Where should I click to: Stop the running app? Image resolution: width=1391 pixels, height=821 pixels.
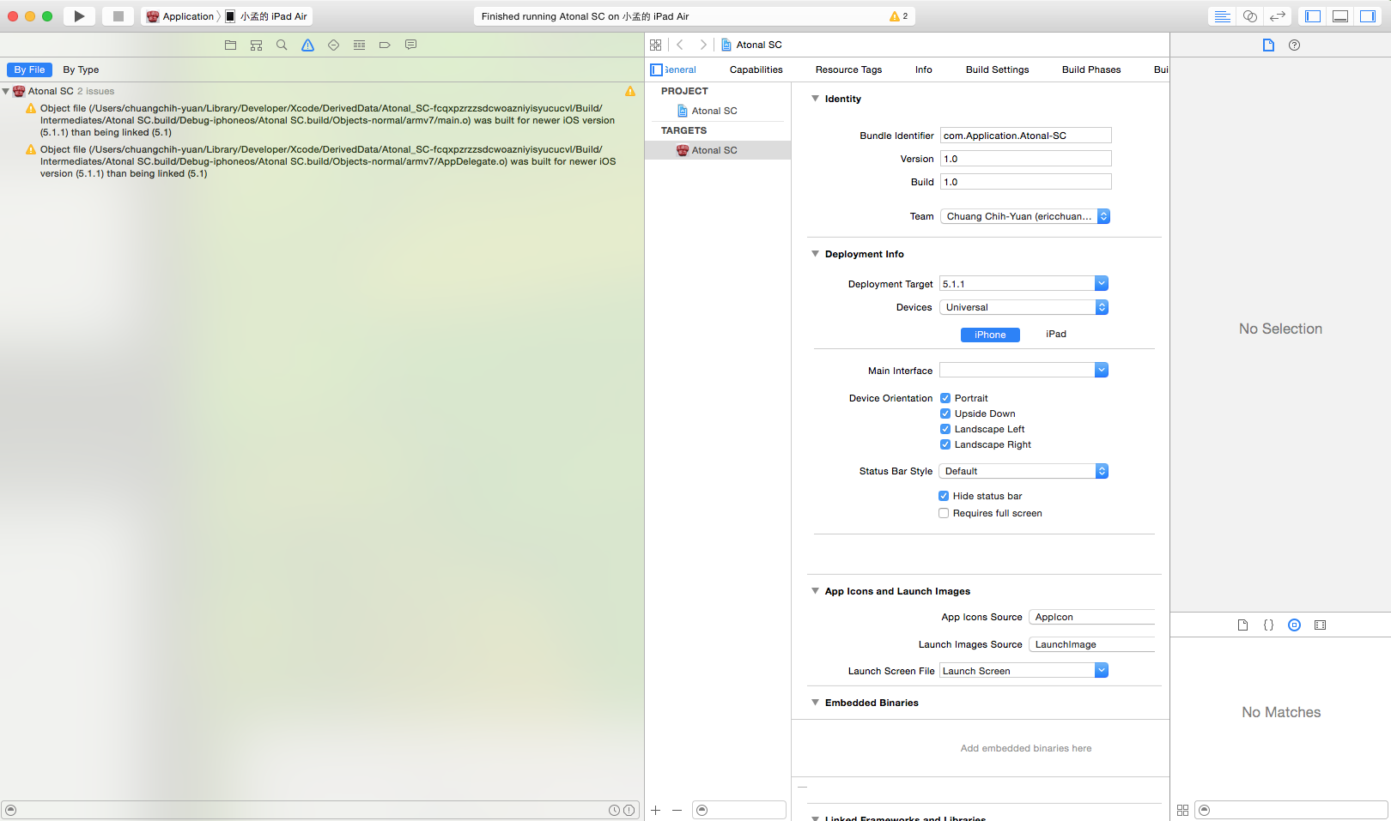click(x=118, y=16)
